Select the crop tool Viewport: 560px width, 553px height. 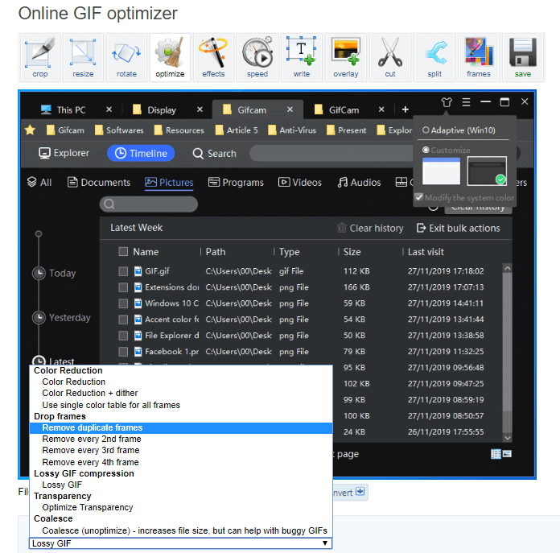40,57
